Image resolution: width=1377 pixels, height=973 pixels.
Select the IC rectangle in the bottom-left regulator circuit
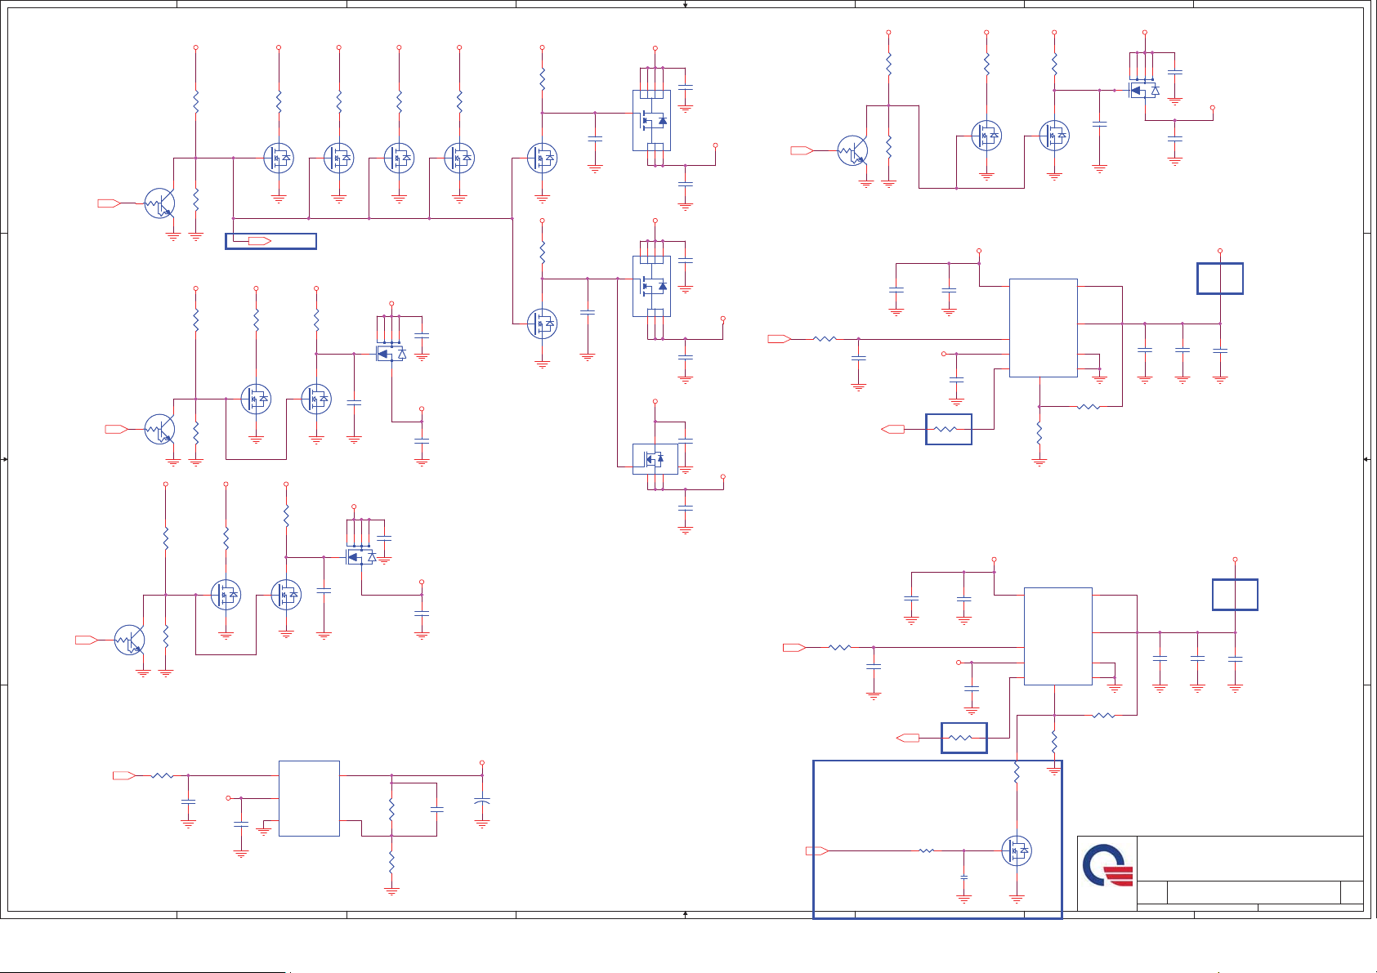click(309, 798)
